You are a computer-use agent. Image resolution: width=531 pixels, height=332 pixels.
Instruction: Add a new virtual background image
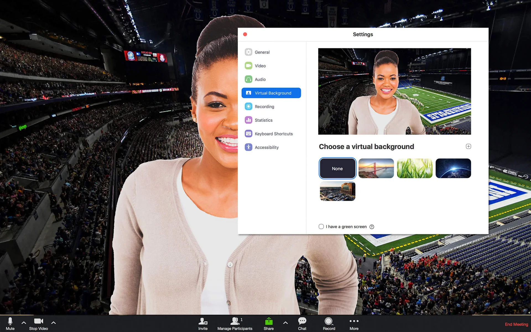pyautogui.click(x=468, y=146)
